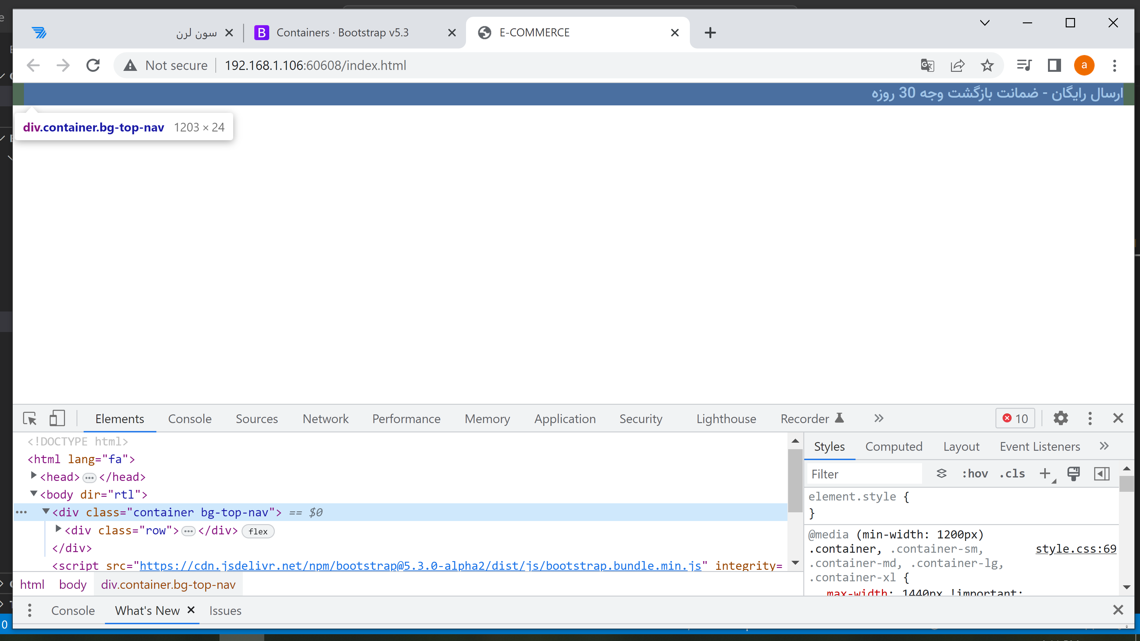The image size is (1140, 641).
Task: Click the Elements panel tab
Action: click(119, 418)
